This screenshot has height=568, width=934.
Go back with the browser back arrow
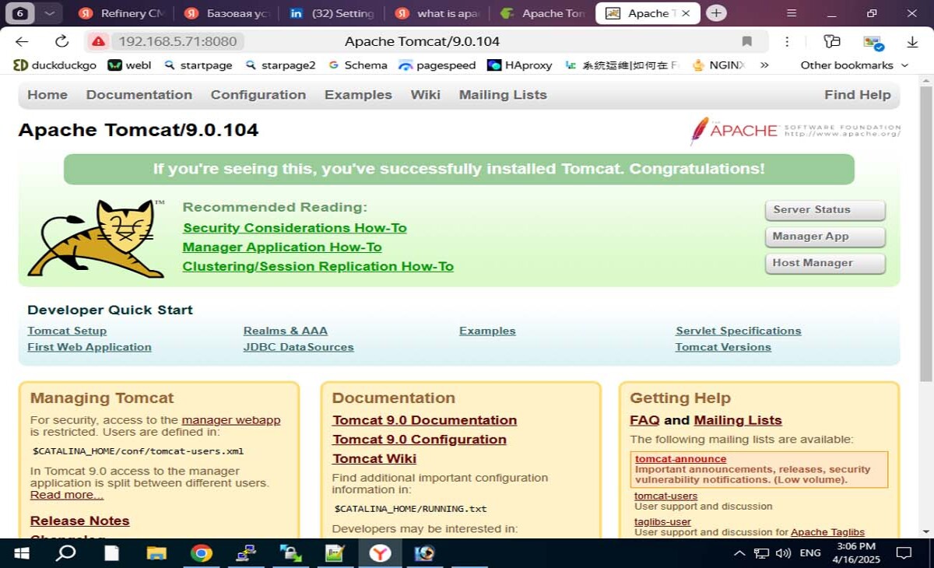click(x=22, y=42)
